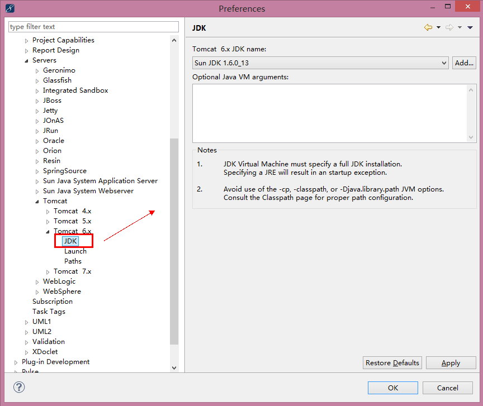This screenshot has height=406, width=483.
Task: Open the preferences page view menu triangle
Action: [x=470, y=27]
